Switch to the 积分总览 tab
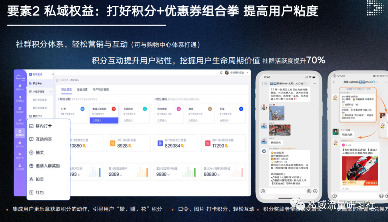 click(66, 90)
